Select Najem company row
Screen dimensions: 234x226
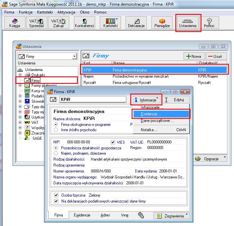coord(154,76)
